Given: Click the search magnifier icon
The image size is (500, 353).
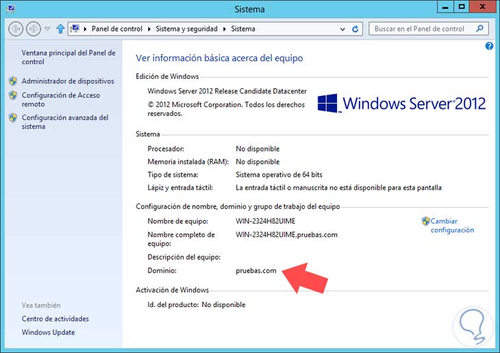Looking at the screenshot, I should click(x=479, y=29).
